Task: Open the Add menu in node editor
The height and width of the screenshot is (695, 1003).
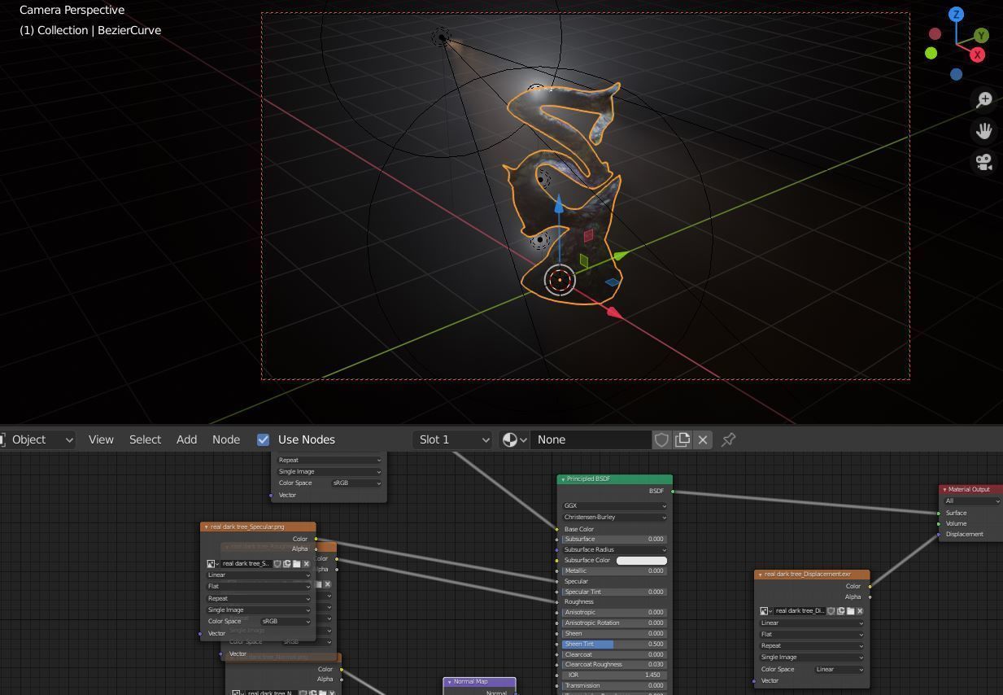Action: point(186,439)
